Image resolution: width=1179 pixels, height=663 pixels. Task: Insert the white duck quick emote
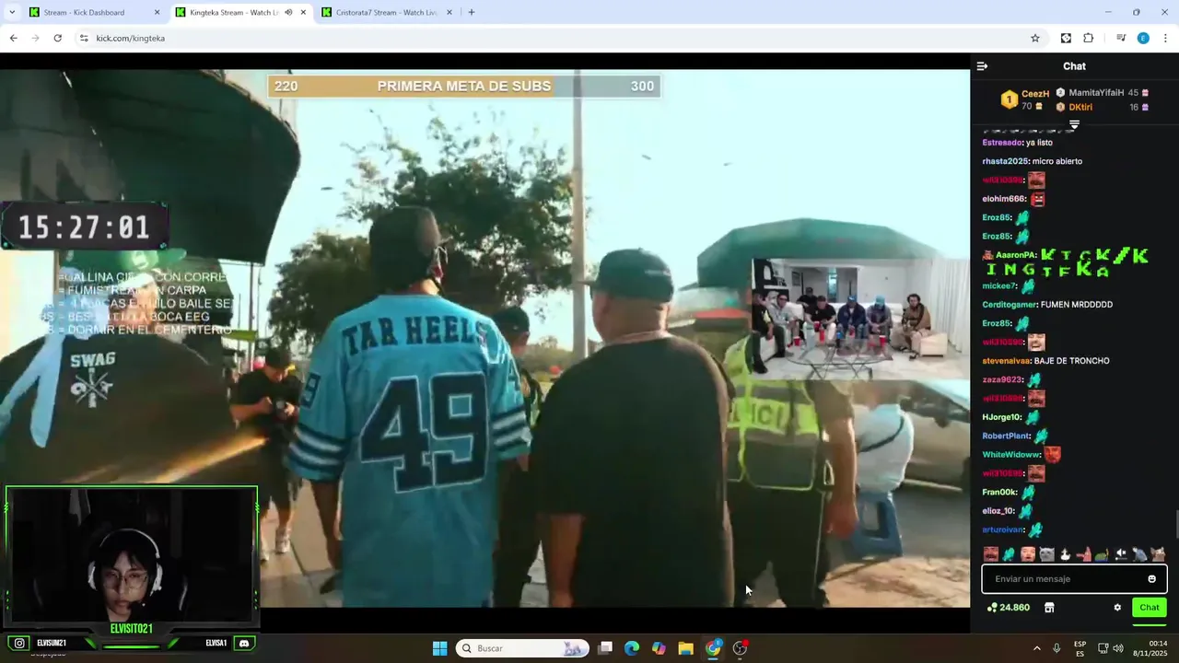tap(1066, 554)
